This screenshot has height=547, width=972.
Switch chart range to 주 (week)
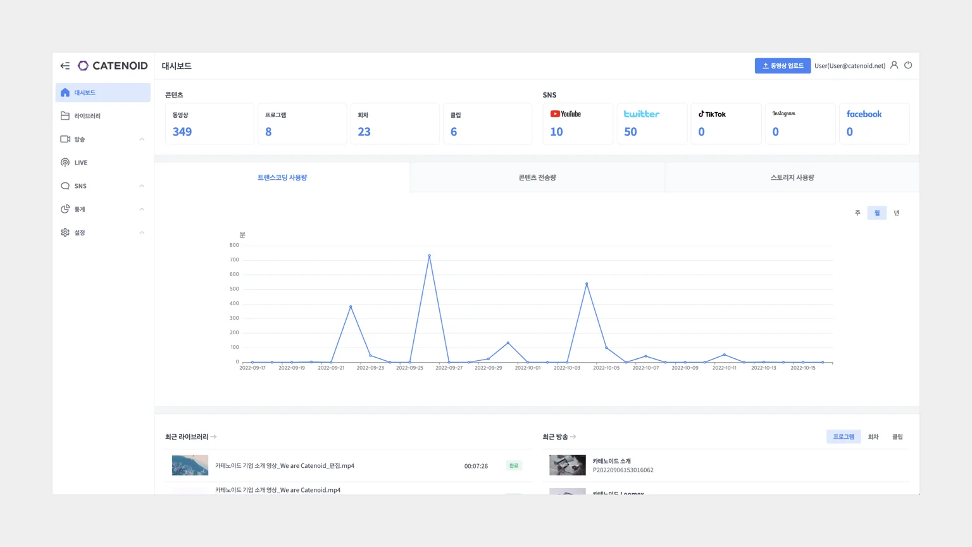pyautogui.click(x=857, y=213)
